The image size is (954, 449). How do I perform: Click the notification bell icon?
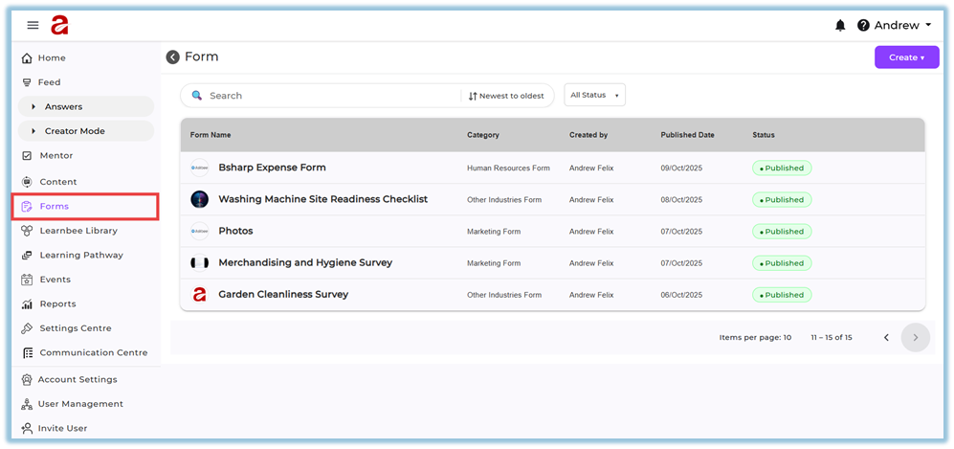click(840, 26)
